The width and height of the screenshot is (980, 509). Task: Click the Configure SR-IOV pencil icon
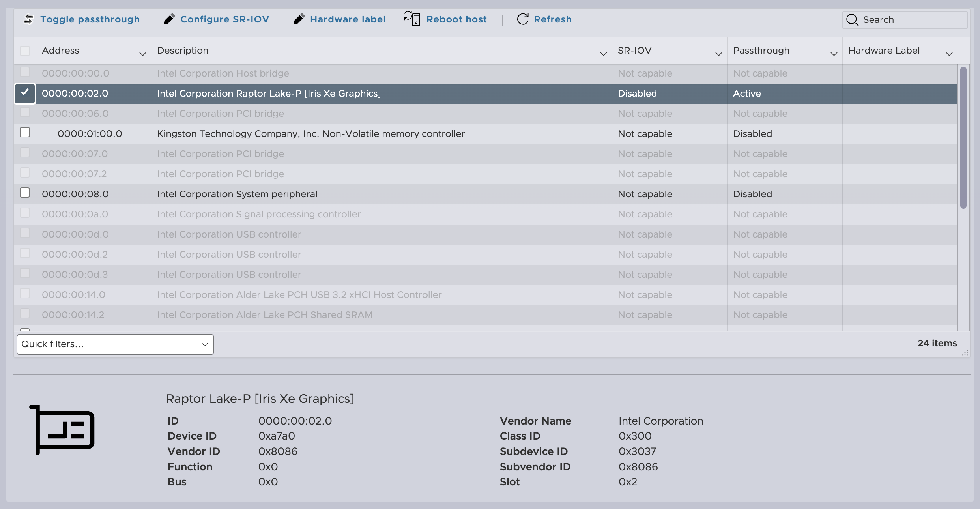click(169, 19)
